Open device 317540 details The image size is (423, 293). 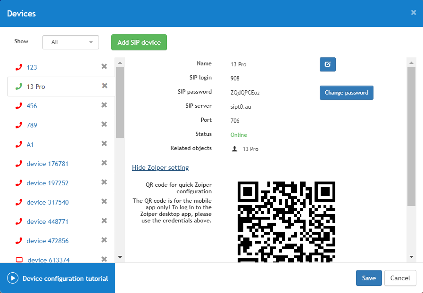point(48,202)
